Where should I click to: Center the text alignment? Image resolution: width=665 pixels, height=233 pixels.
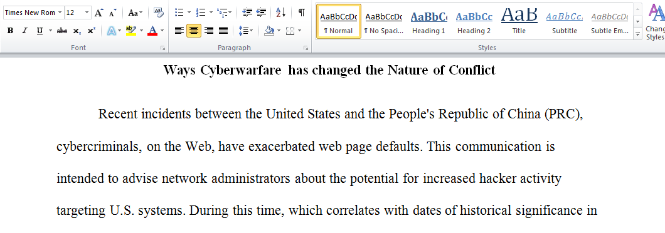[194, 31]
